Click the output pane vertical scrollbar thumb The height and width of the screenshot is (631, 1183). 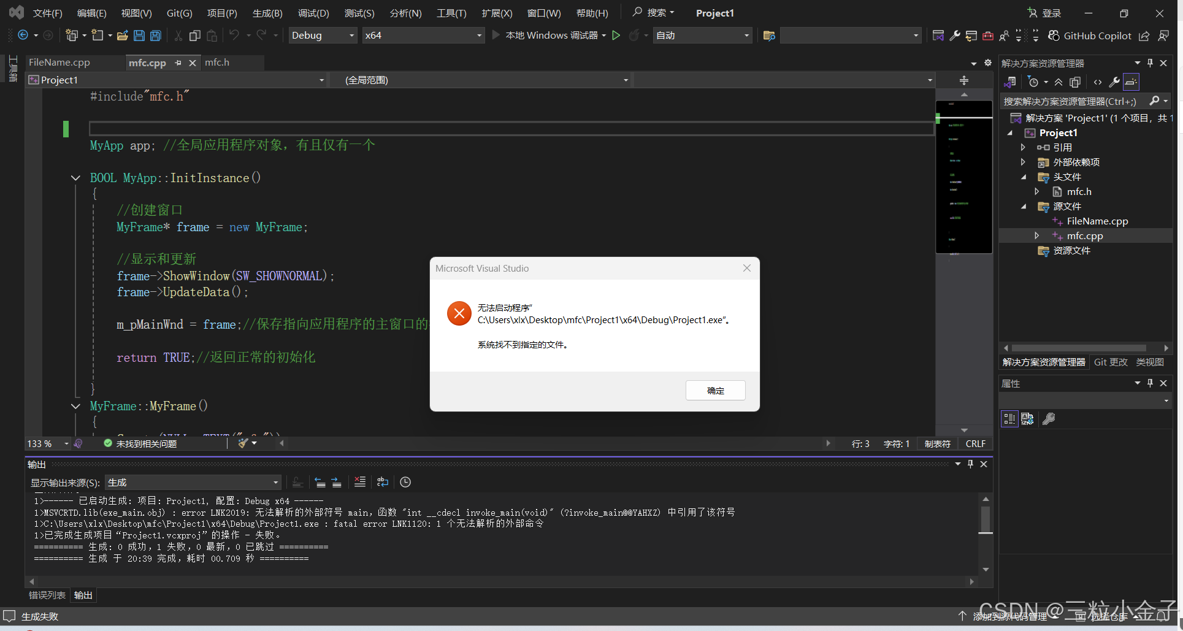point(986,519)
